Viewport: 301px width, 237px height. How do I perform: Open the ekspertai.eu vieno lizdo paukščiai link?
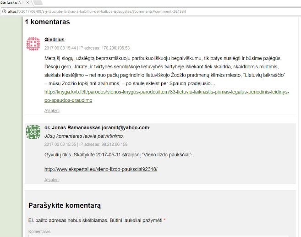pyautogui.click(x=101, y=169)
